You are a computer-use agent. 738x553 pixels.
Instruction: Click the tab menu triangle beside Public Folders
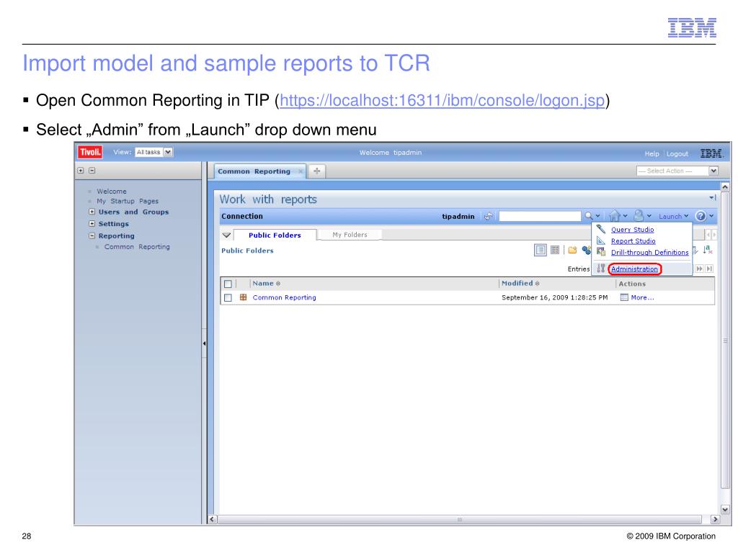(226, 235)
